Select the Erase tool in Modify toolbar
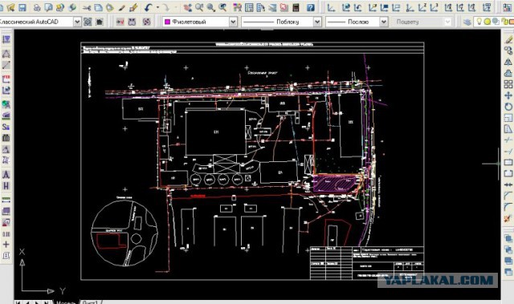 pos(508,40)
